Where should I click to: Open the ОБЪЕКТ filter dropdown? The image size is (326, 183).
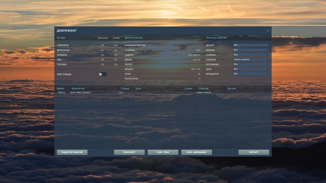click(251, 45)
